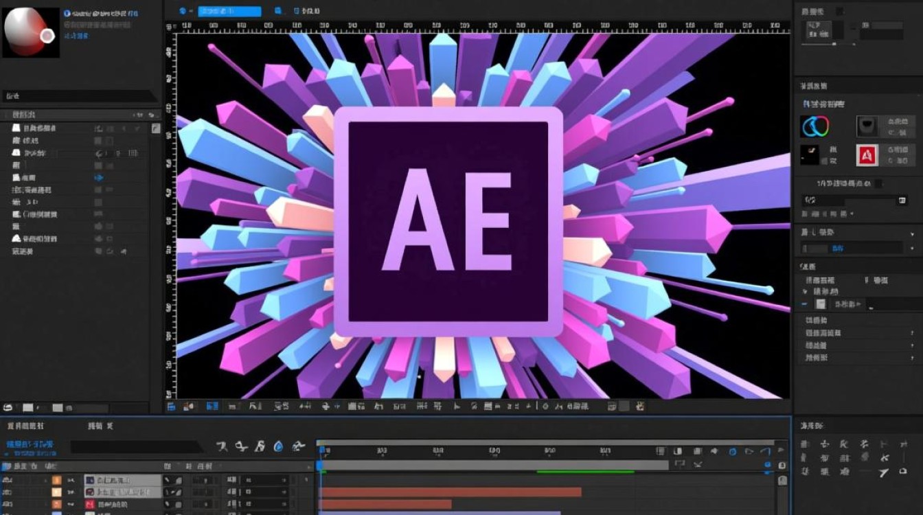Expand the disclosure triangle in right panel lower section
The image size is (923, 515).
pos(805,291)
